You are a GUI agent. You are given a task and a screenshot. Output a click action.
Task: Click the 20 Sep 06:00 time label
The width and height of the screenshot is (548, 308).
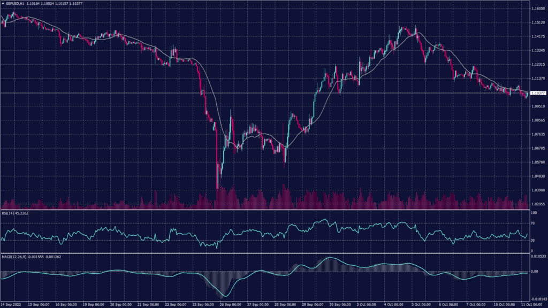click(123, 304)
